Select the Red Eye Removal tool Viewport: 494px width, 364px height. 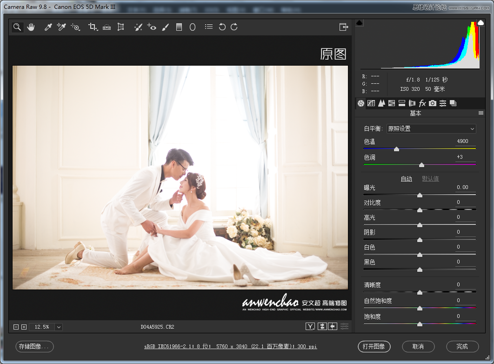pos(152,27)
